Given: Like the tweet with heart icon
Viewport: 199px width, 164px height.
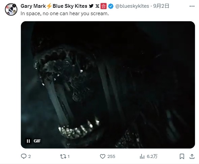Looking at the screenshot, I should [103, 156].
